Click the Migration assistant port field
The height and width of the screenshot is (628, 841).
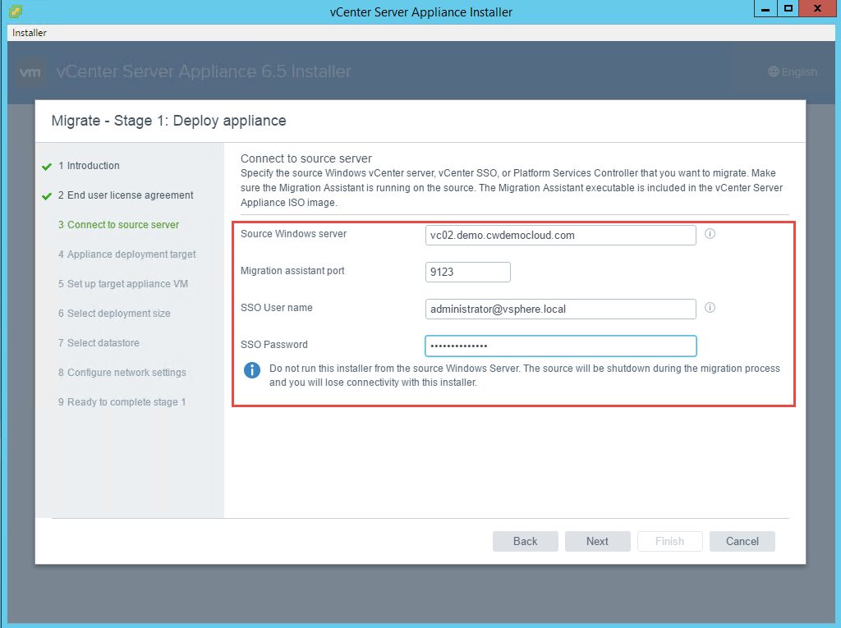click(467, 272)
